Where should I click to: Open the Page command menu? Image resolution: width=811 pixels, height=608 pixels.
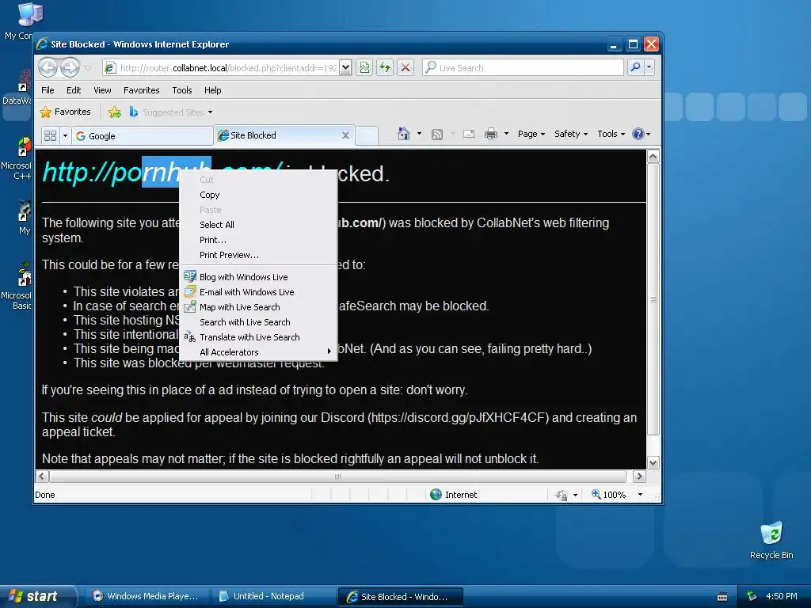[531, 134]
